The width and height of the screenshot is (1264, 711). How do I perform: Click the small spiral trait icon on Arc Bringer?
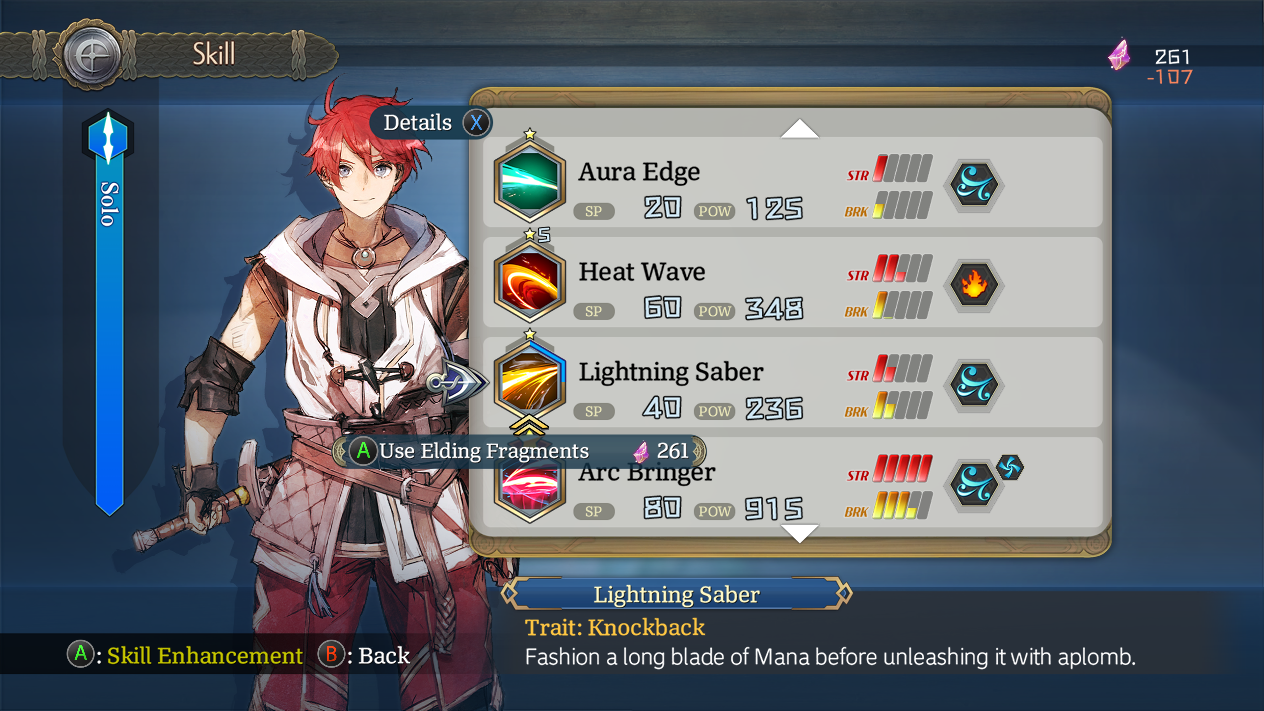tap(1010, 467)
